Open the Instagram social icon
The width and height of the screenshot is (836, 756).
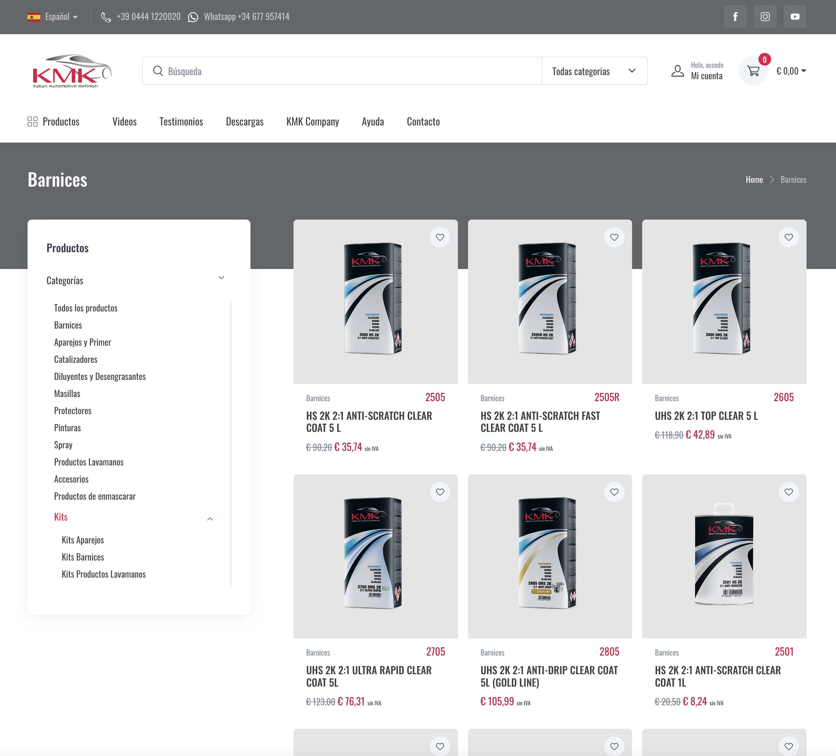click(x=765, y=16)
